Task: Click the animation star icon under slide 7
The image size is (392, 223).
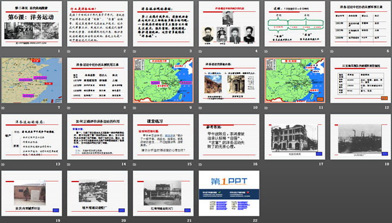Action: (3, 108)
